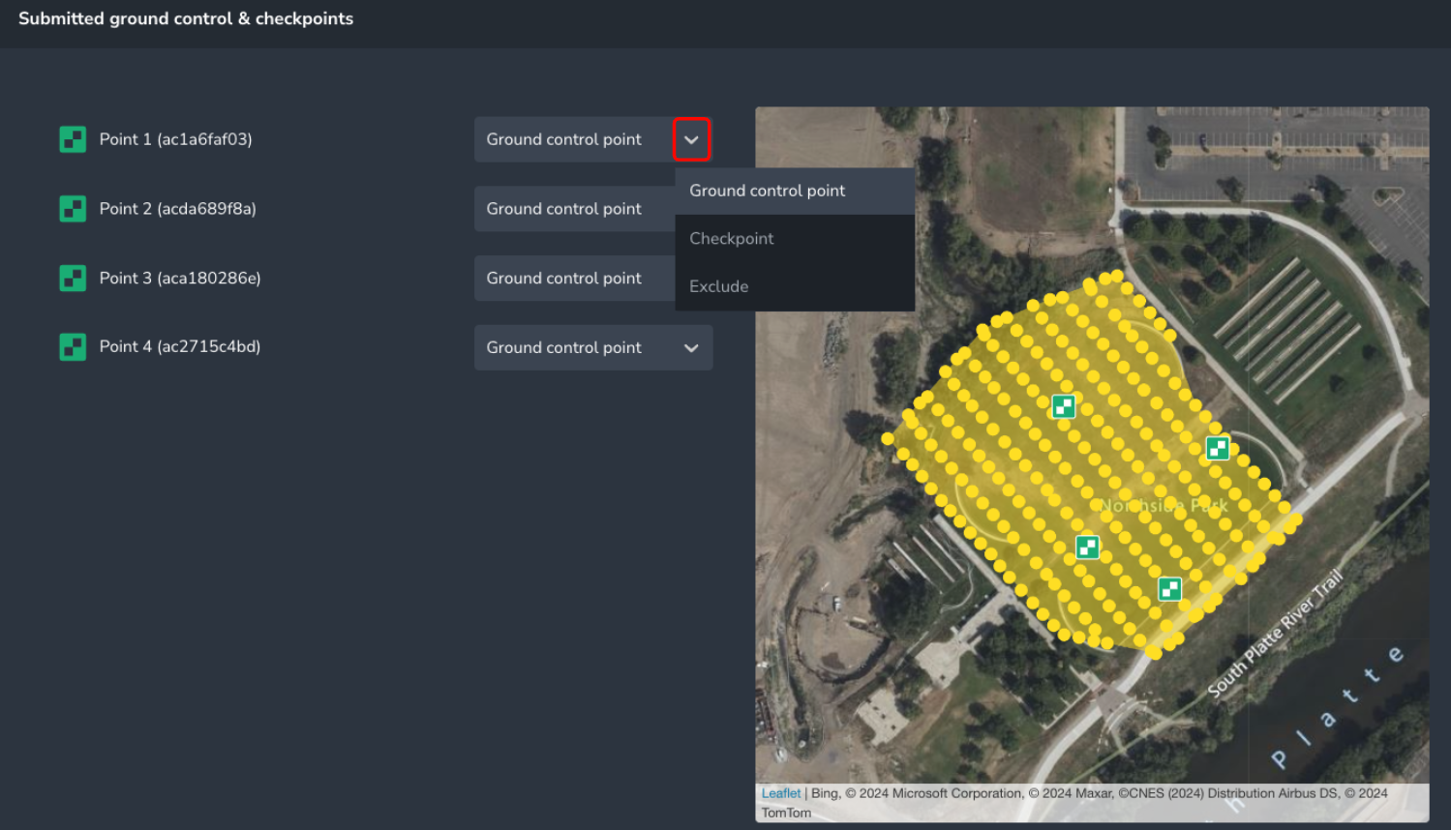Select the Point 2 GCP marker icon
The image size is (1451, 830).
point(73,208)
